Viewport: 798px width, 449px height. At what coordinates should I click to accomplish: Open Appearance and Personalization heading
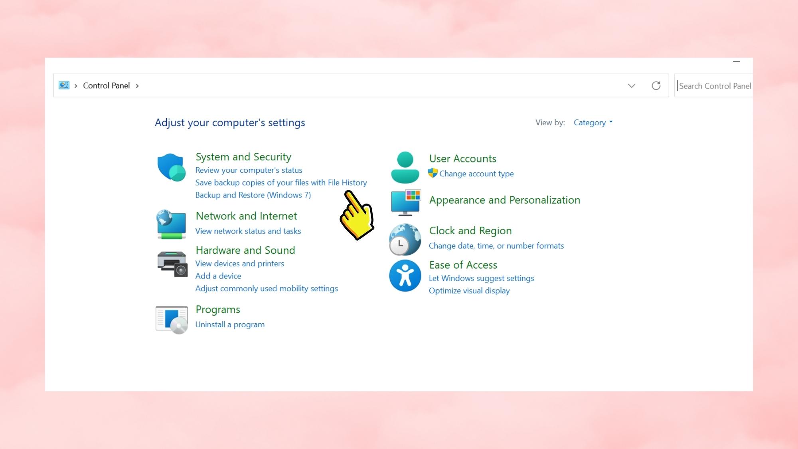point(505,200)
